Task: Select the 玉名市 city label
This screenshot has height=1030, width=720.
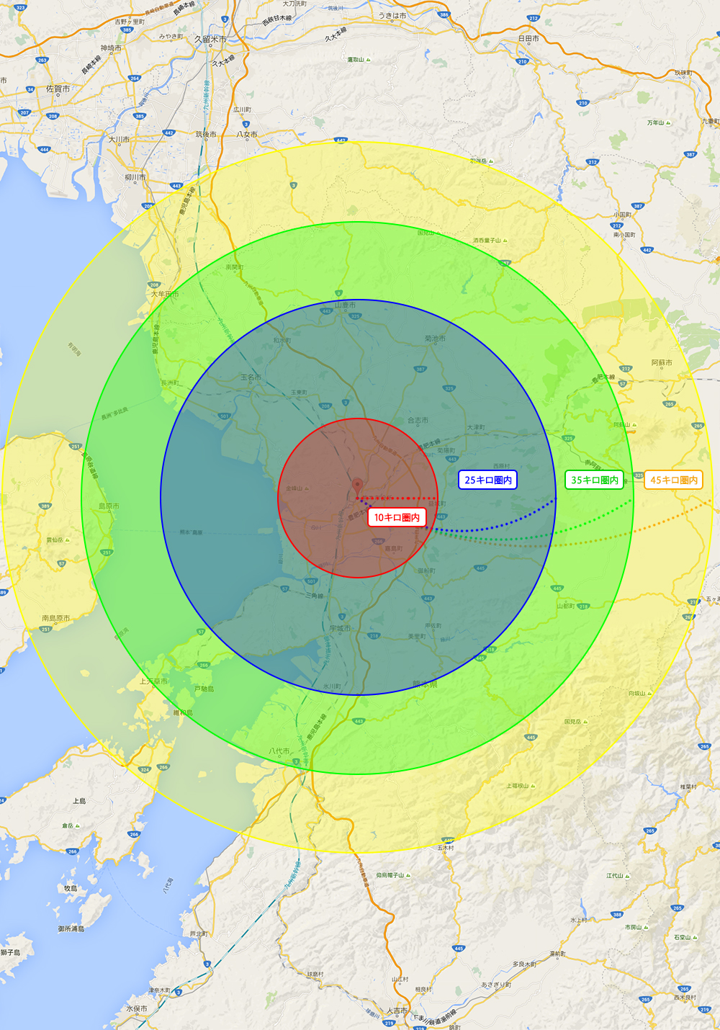Action: click(x=251, y=377)
